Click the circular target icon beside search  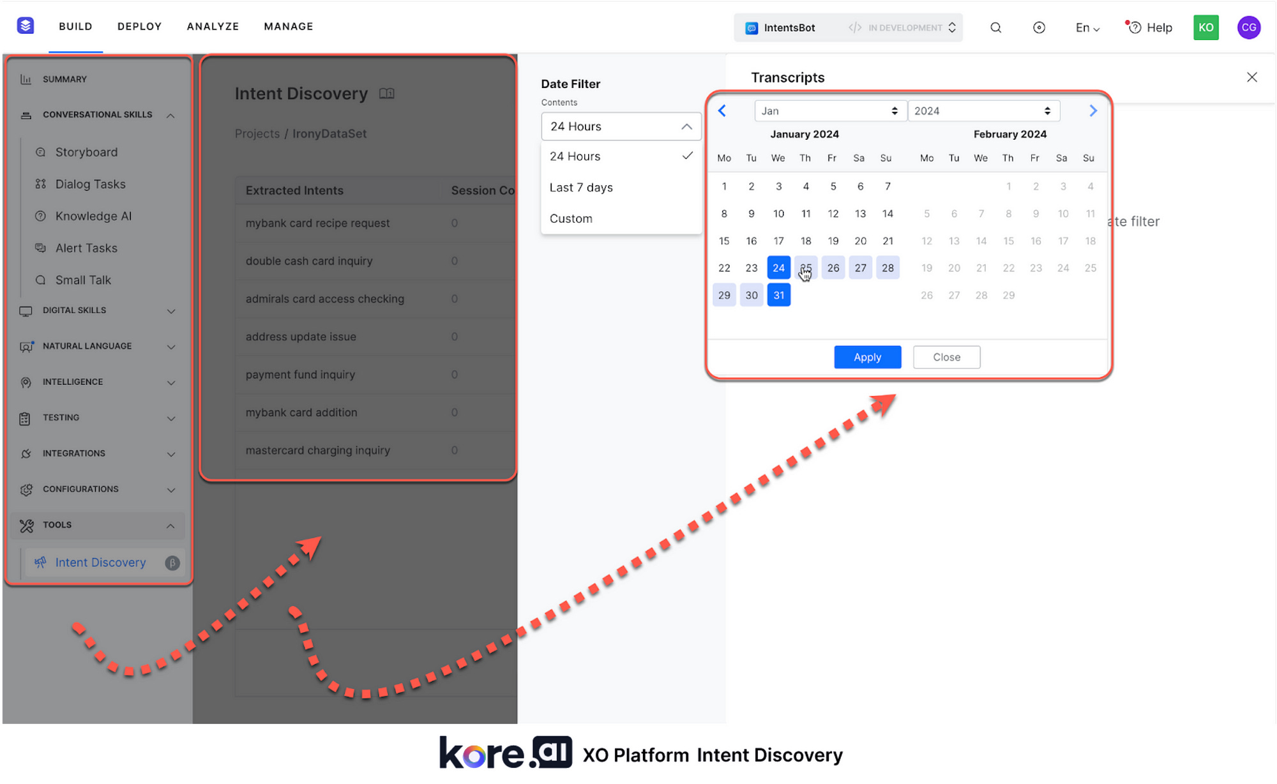click(1039, 27)
